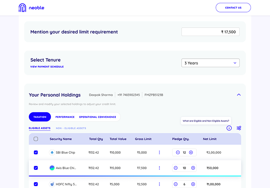Image resolution: width=270 pixels, height=188 pixels.
Task: Open the filter settings icon
Action: (x=239, y=128)
